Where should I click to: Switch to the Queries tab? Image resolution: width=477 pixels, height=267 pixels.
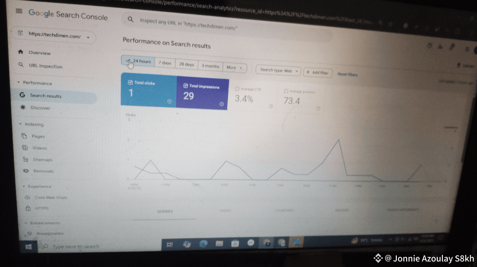pyautogui.click(x=165, y=211)
